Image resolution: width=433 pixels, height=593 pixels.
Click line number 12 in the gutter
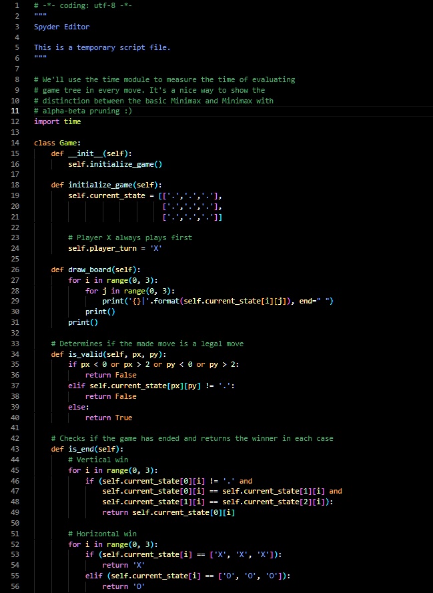[15, 121]
